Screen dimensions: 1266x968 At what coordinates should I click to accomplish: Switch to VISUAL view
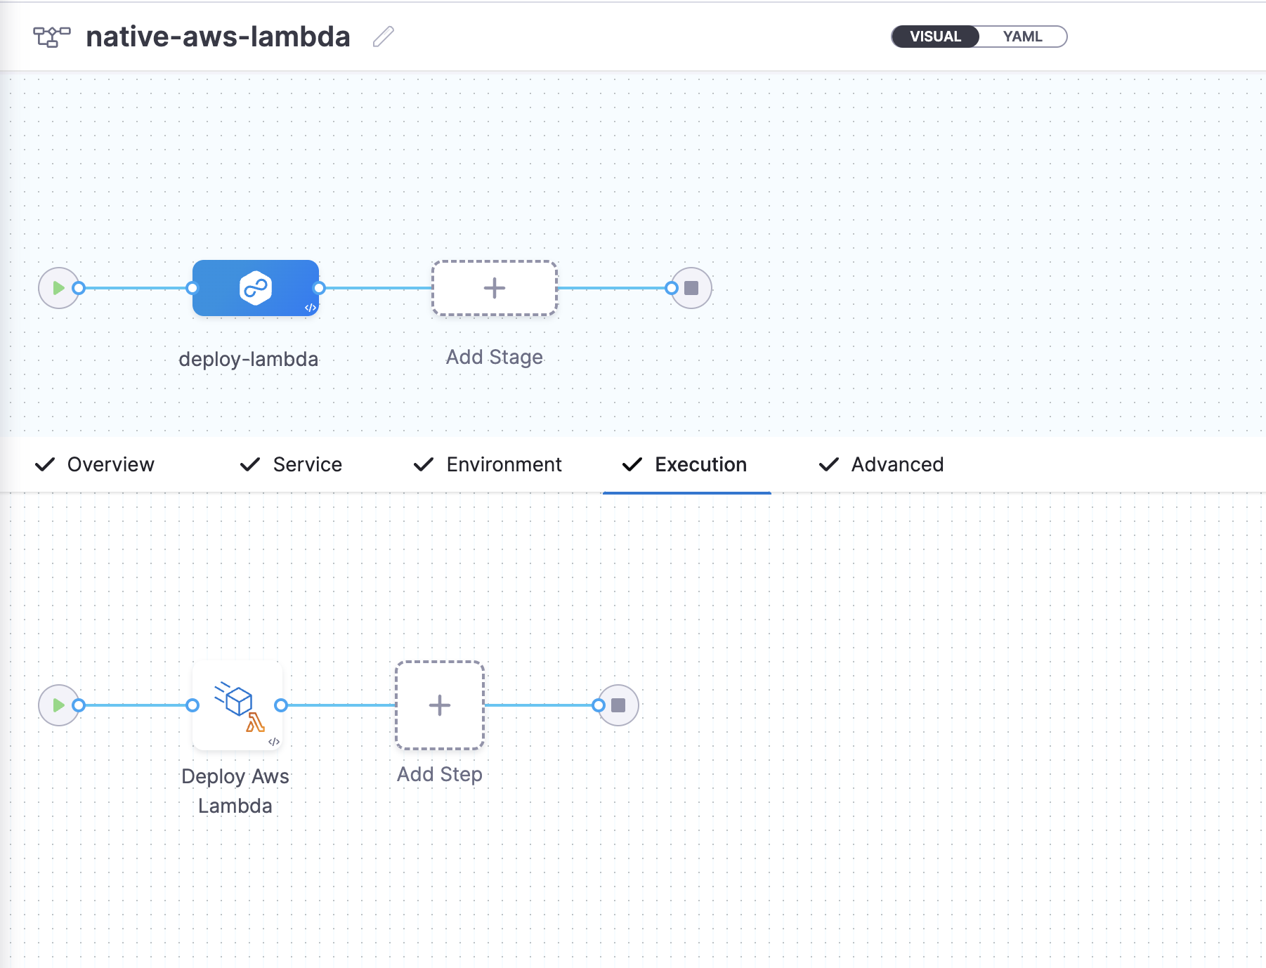pyautogui.click(x=935, y=37)
